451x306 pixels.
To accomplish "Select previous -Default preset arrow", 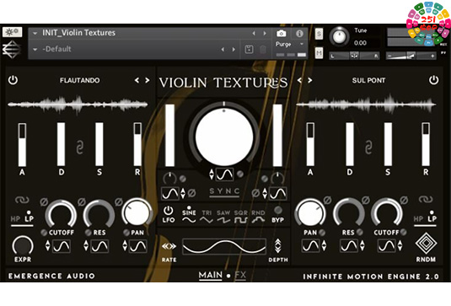I will [223, 50].
